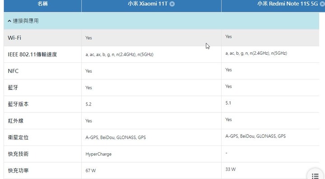Click the 藍牙版本 row label
Screen dimensions: 325x179
click(x=18, y=104)
